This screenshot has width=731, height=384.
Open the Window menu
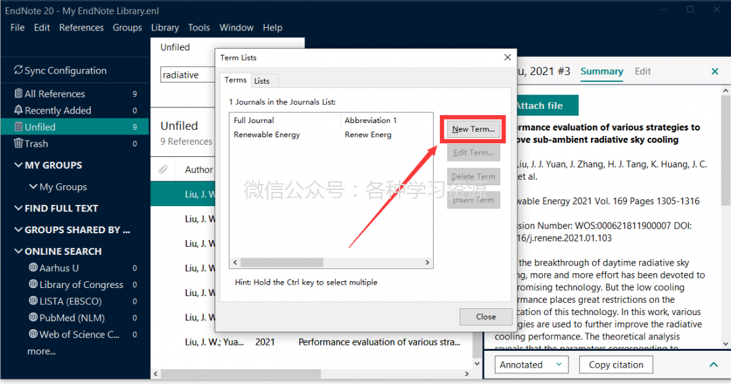tap(236, 28)
